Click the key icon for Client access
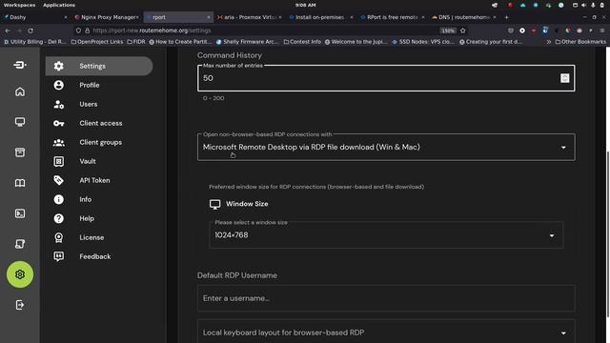Screen dimensions: 610x343 coord(59,123)
